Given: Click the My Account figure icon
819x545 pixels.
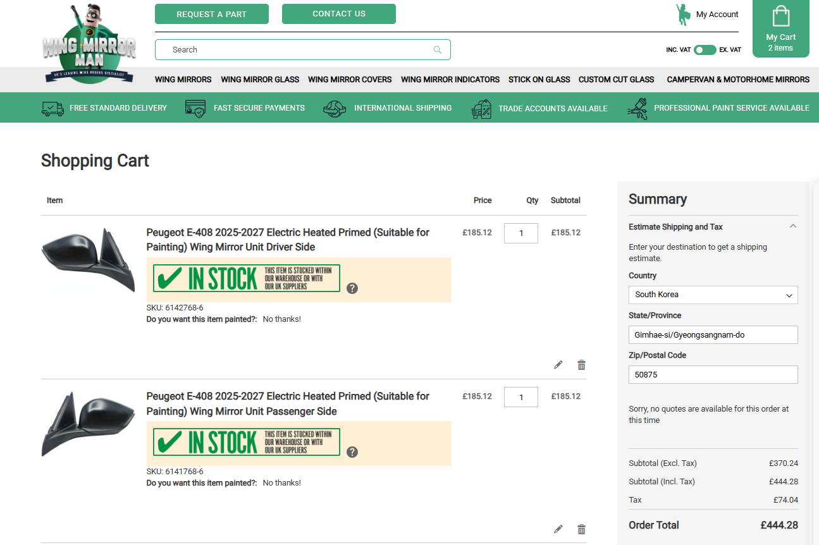Looking at the screenshot, I should tap(682, 15).
